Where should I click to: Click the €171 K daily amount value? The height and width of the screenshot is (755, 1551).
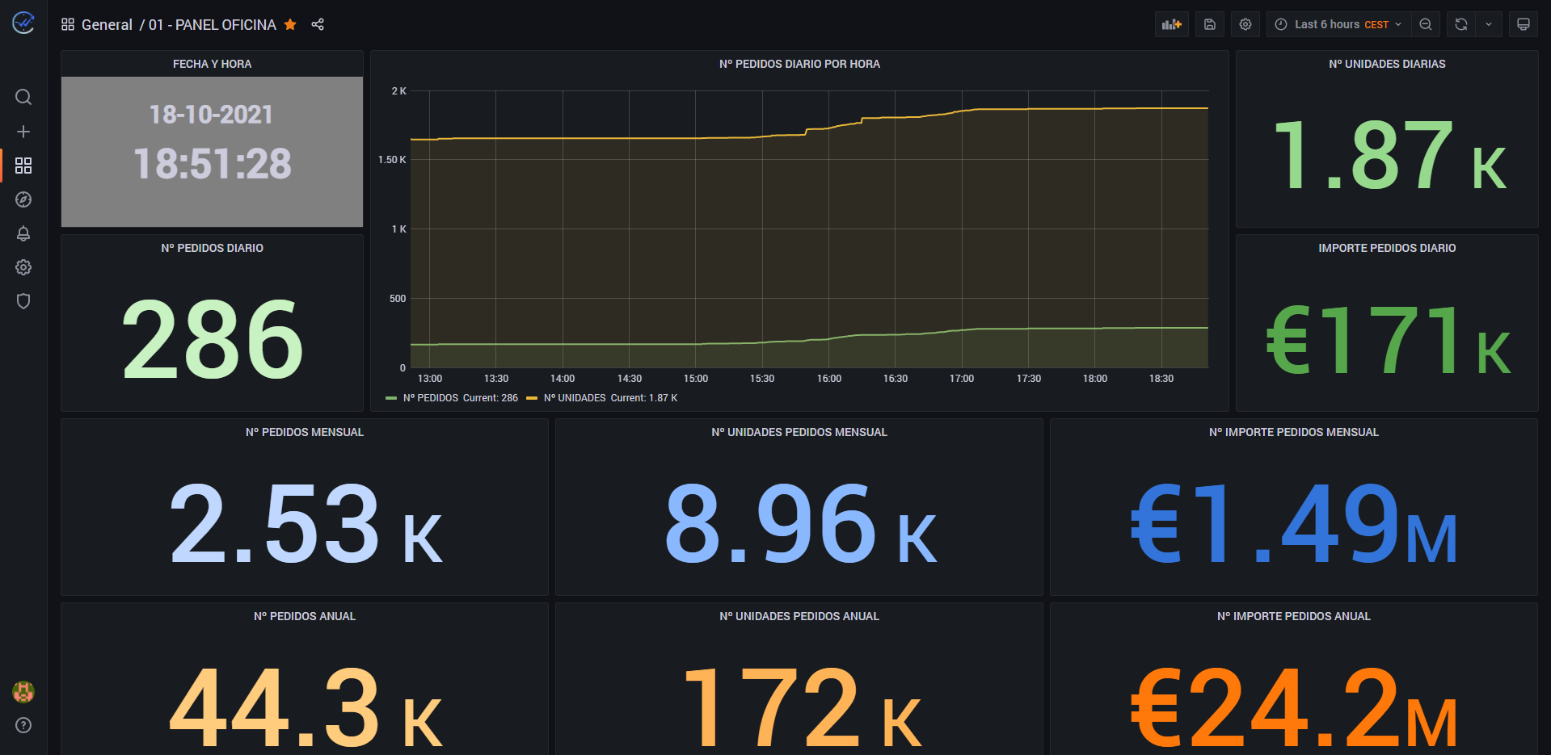(1389, 340)
